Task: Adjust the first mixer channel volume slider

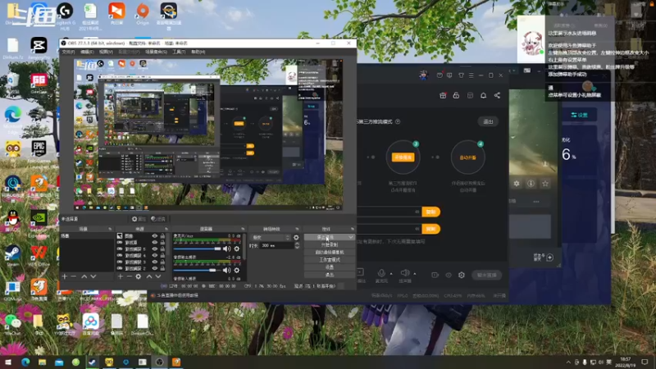Action: click(198, 248)
